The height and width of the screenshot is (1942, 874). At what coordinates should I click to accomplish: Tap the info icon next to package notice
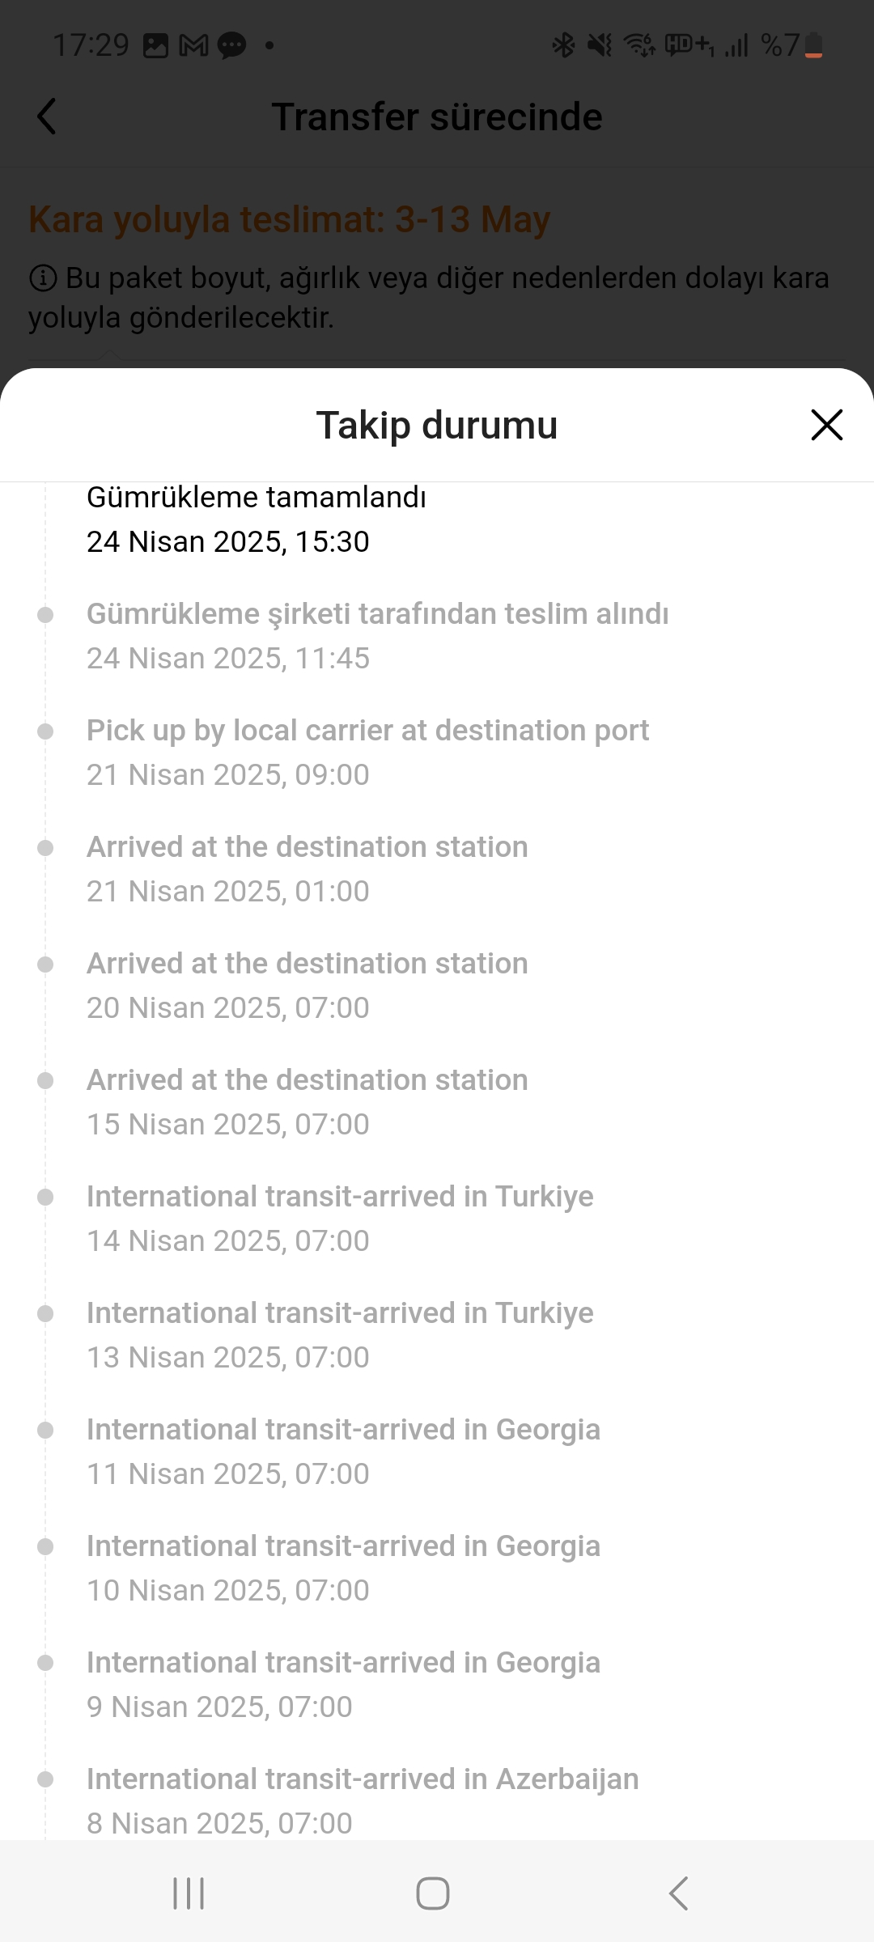(x=43, y=278)
